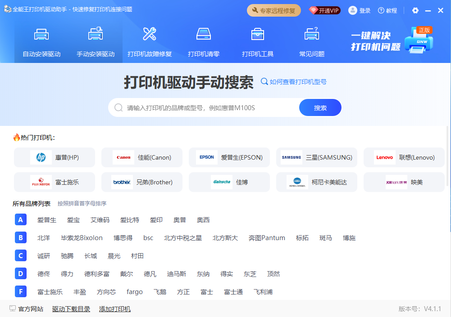The image size is (451, 317).
Task: Select 惠普(HP) hot printer brand
Action: 55,157
